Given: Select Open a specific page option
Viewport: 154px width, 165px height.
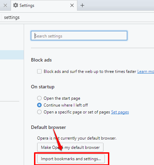Looking at the screenshot, I should pos(39,112).
